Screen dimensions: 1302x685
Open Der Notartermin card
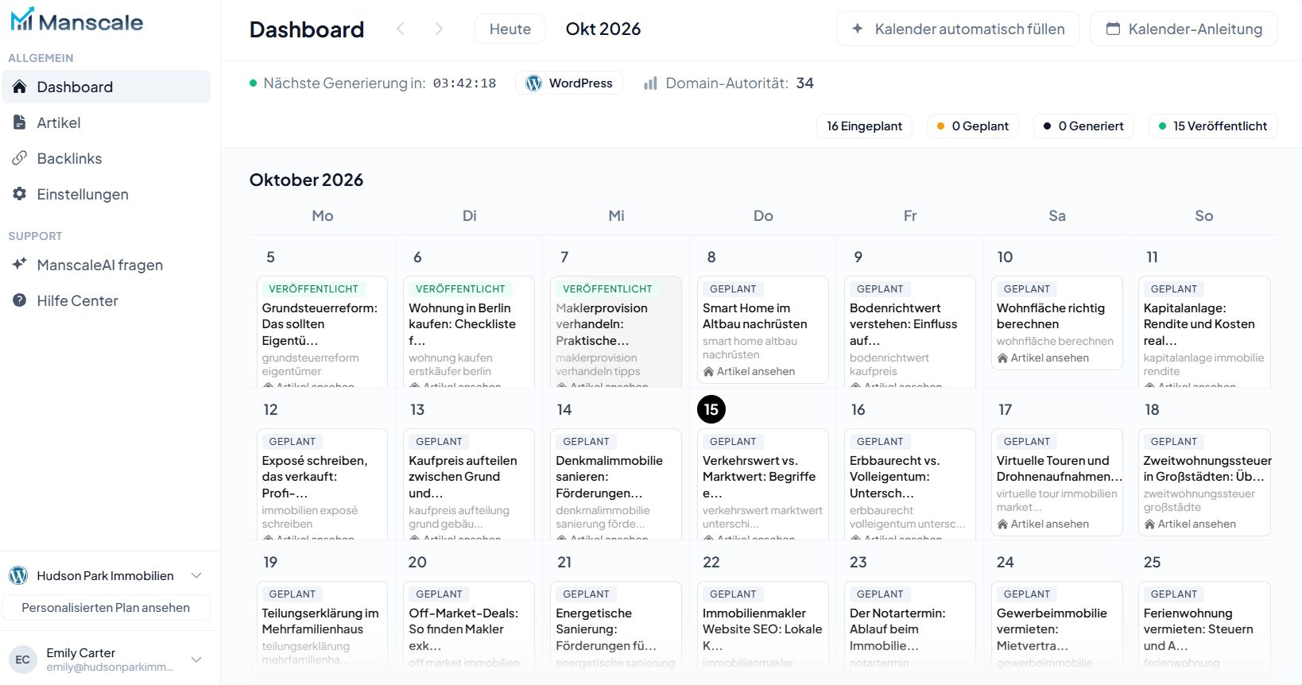[x=910, y=628]
